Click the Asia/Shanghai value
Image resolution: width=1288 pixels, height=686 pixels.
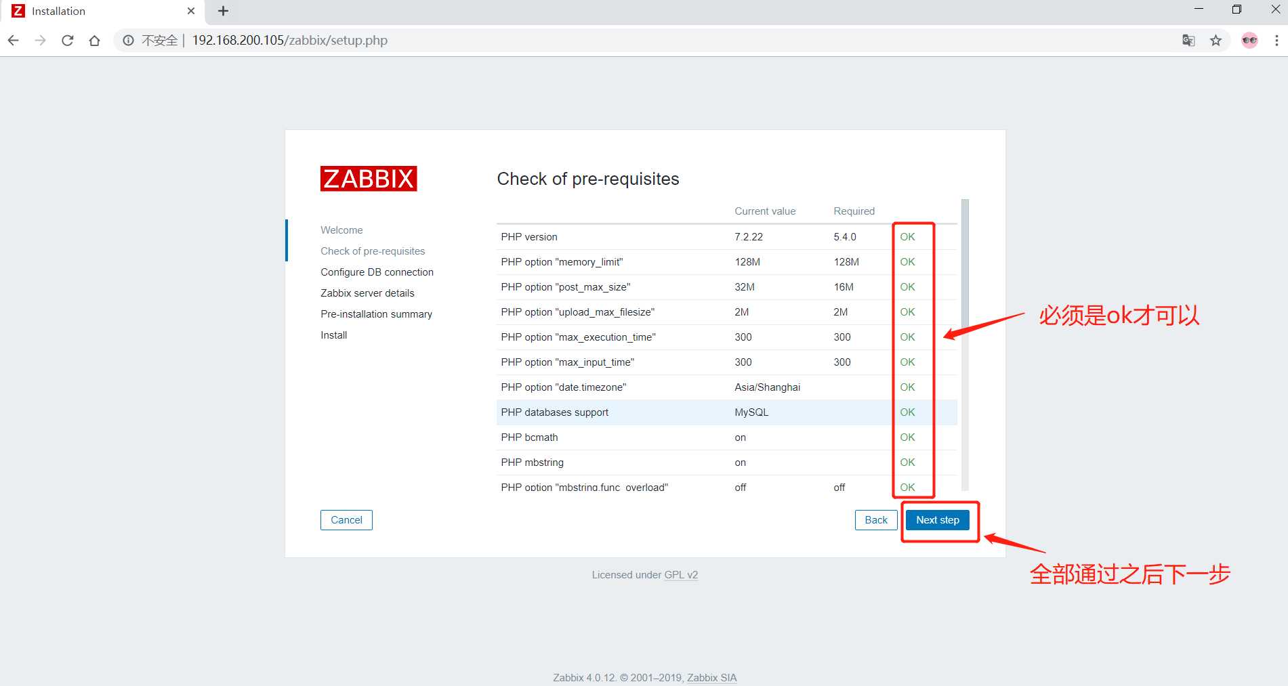(x=768, y=387)
